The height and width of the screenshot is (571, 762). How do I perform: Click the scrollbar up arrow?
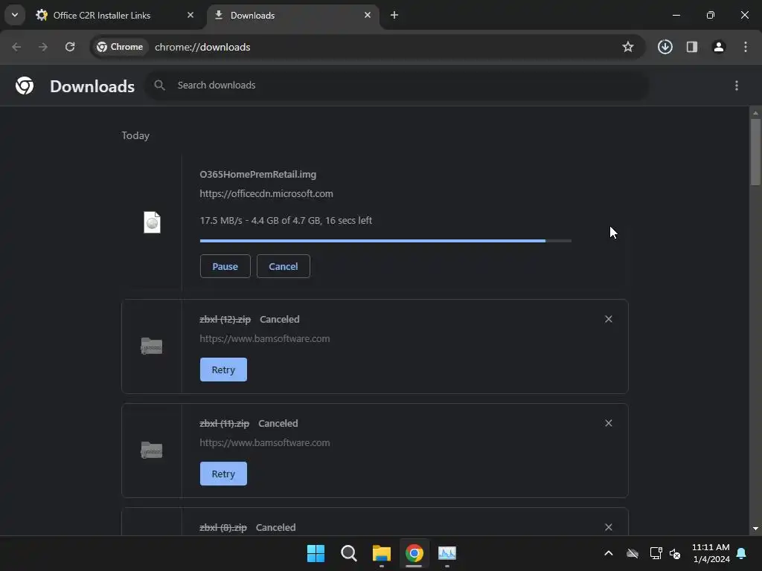(x=755, y=113)
